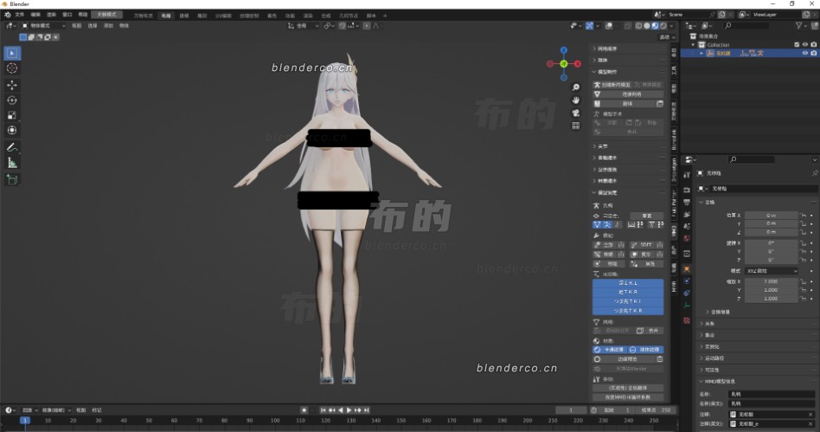Click the 改变MMD IK循环系数 button
Image resolution: width=820 pixels, height=432 pixels.
[x=628, y=397]
